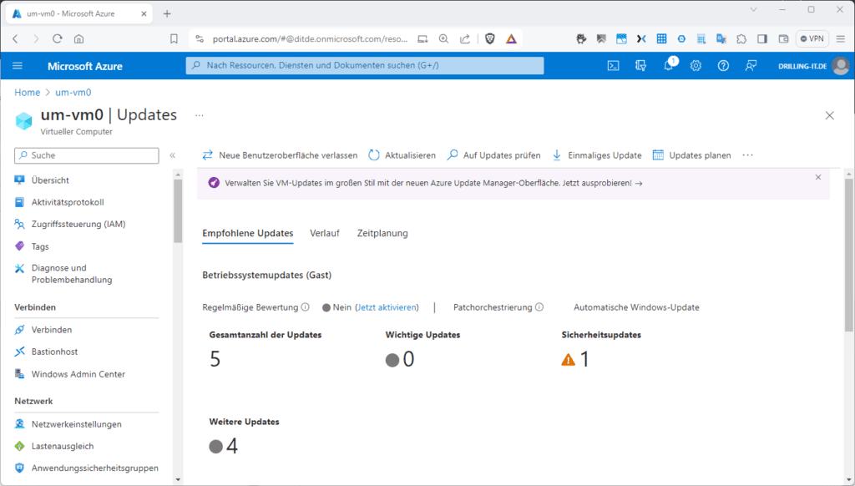The height and width of the screenshot is (486, 855).
Task: Click the sidebar scrollbar down arrow
Action: tap(178, 480)
